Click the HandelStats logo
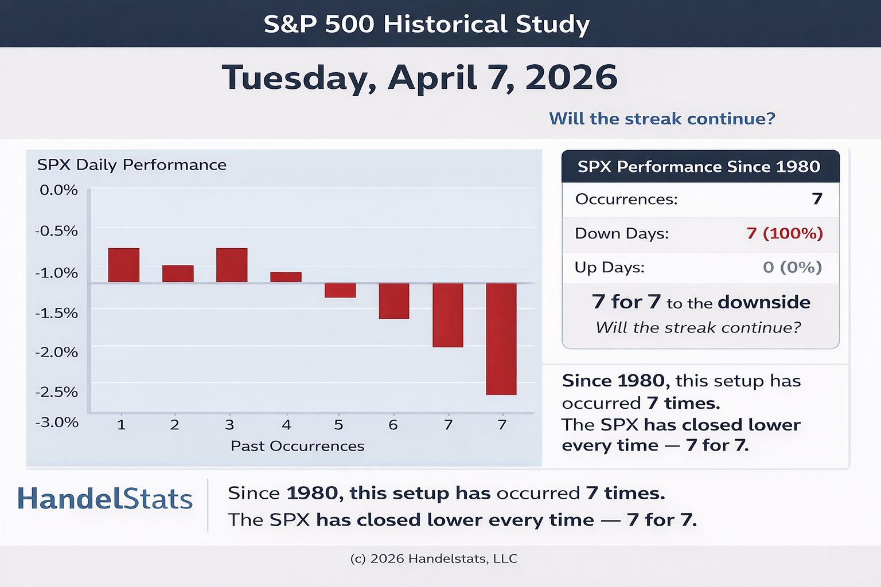The width and height of the screenshot is (881, 587). (x=105, y=499)
